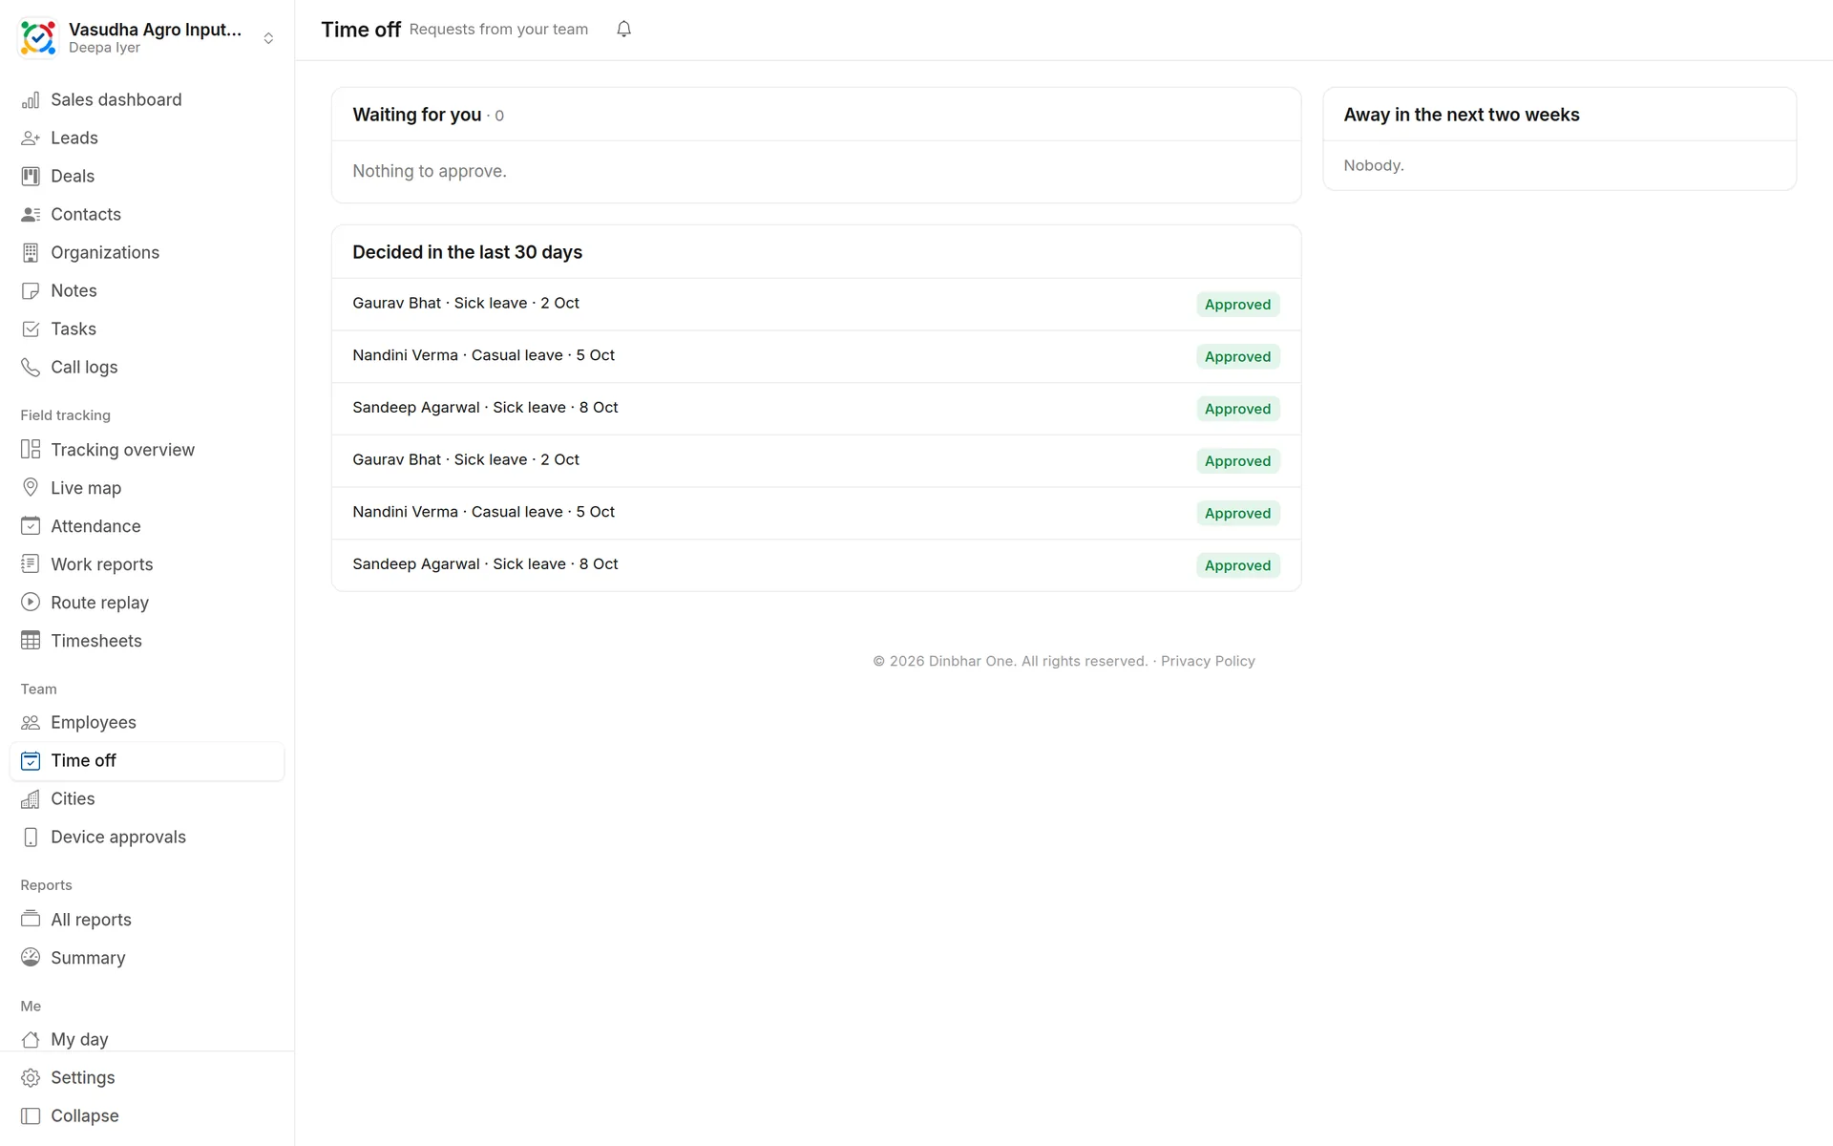
Task: Click the Work reports document icon
Action: [x=31, y=564]
